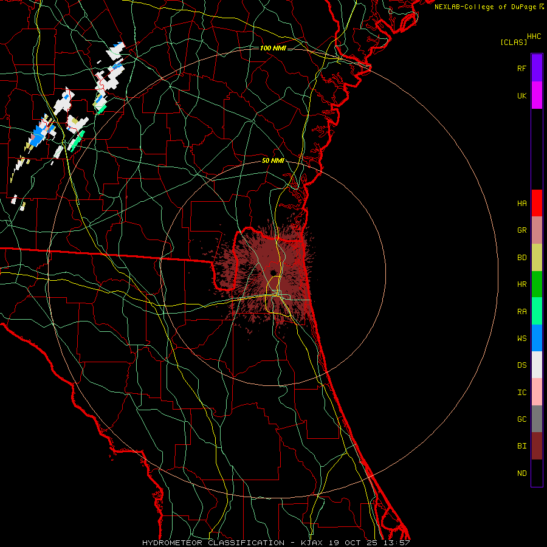Click the "HA" legend label
The image size is (547, 547).
[521, 203]
